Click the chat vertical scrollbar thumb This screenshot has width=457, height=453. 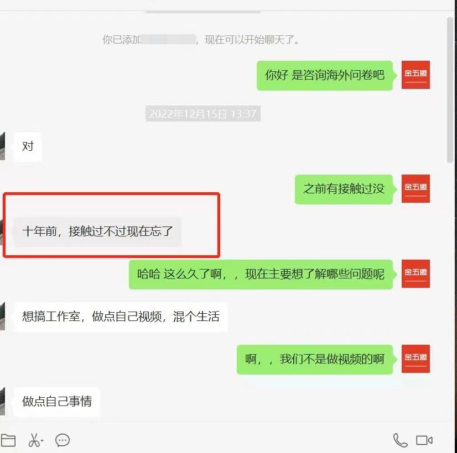[450, 89]
